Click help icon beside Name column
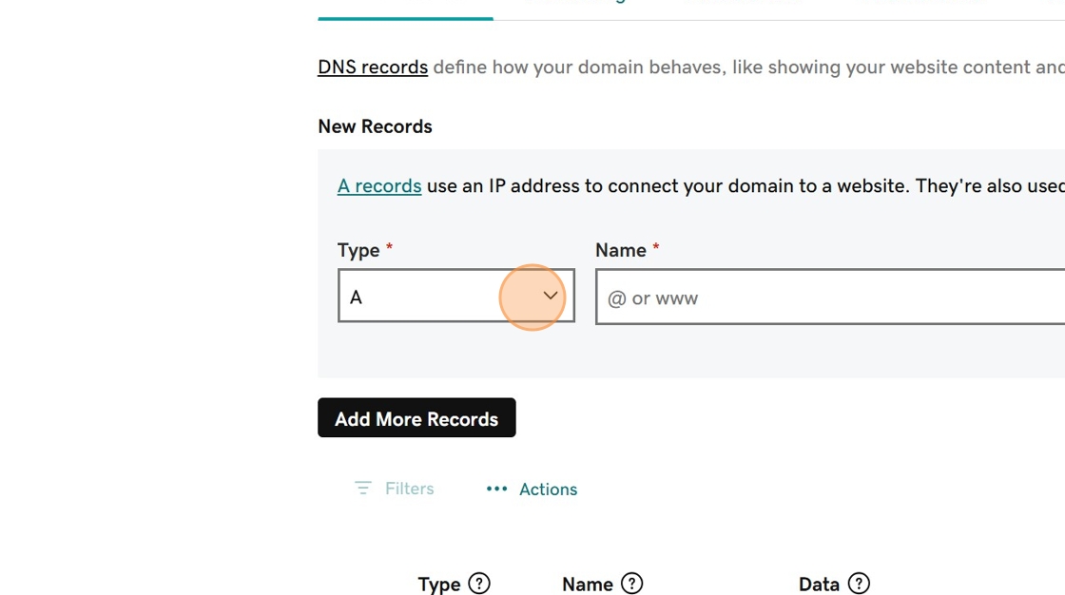This screenshot has width=1065, height=595. tap(631, 584)
